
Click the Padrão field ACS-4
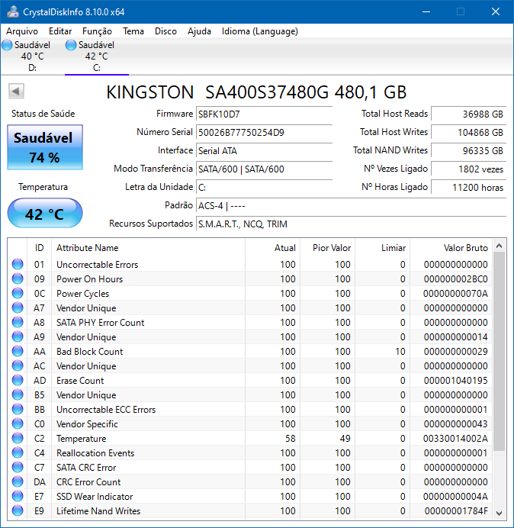click(x=351, y=205)
